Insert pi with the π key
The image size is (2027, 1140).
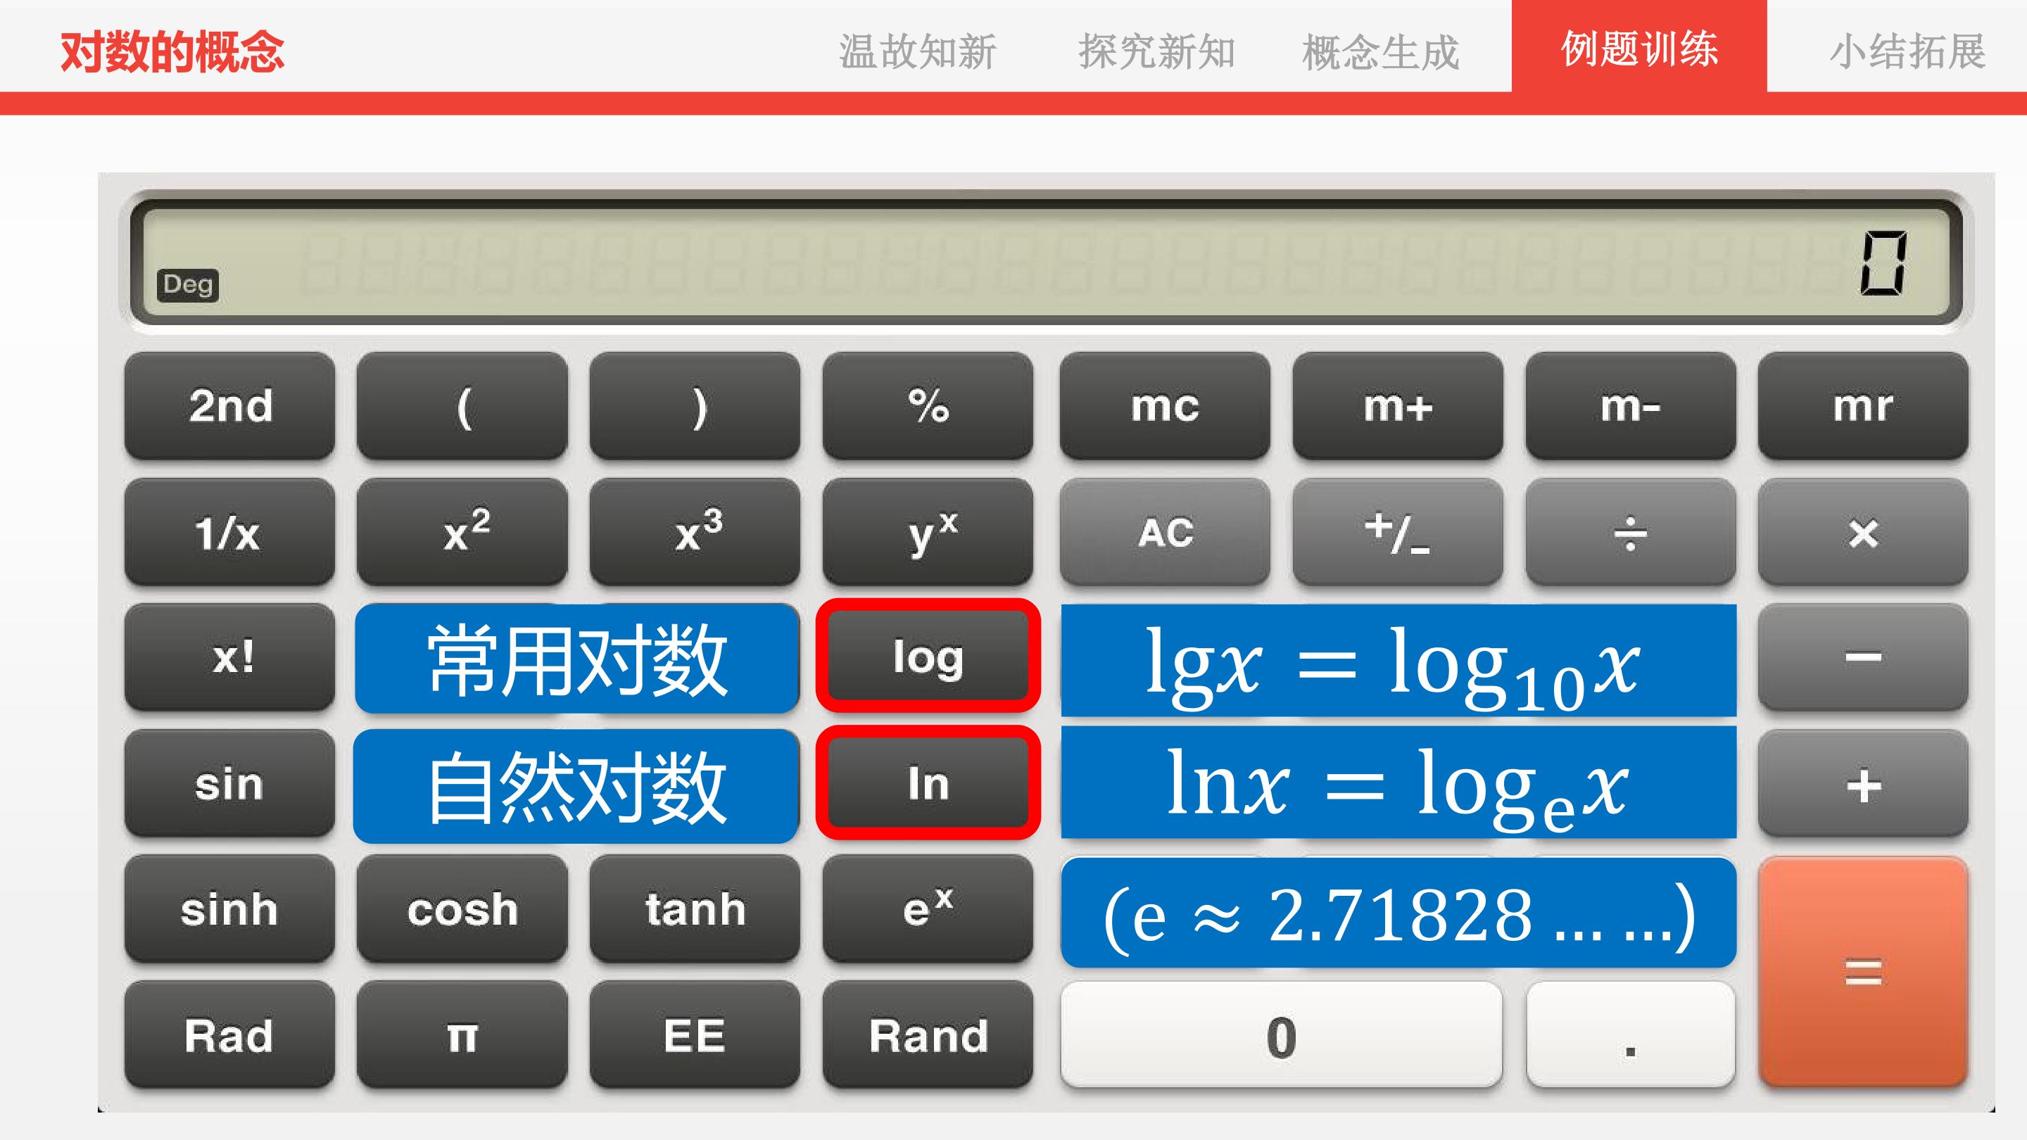pyautogui.click(x=462, y=1035)
